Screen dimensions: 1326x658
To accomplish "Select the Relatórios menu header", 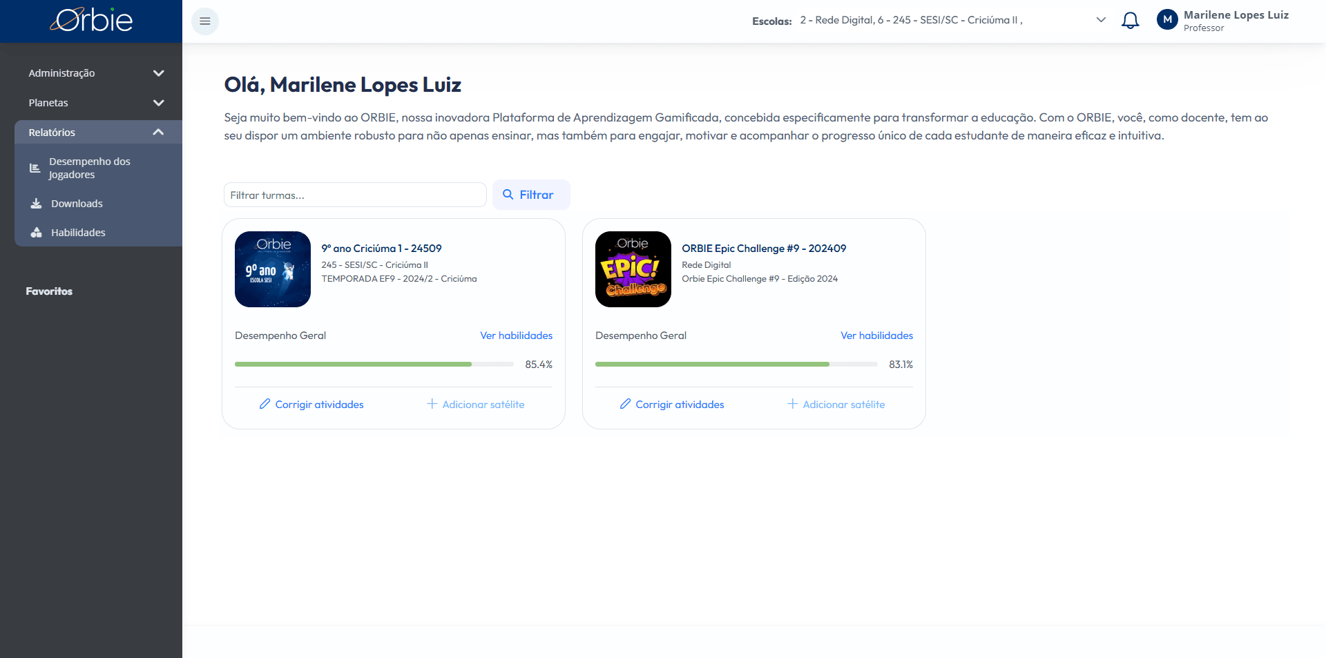I will click(98, 133).
